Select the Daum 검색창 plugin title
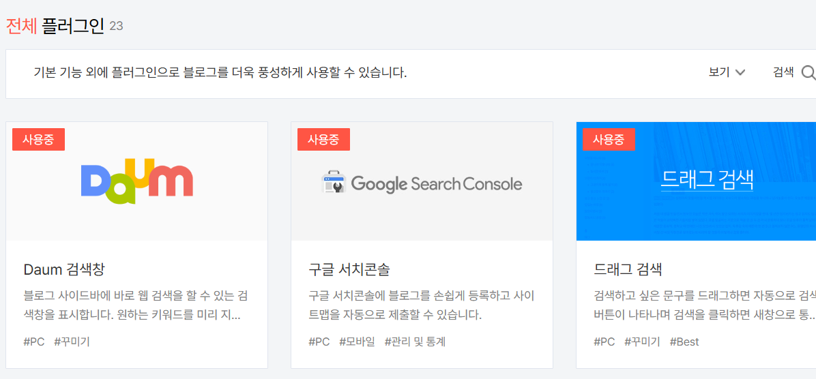This screenshot has height=379, width=816. pyautogui.click(x=65, y=269)
